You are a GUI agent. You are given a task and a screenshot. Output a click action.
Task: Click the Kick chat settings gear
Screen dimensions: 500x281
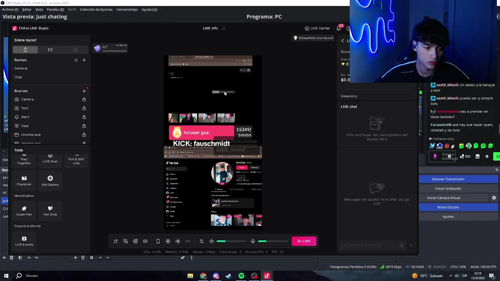[487, 157]
